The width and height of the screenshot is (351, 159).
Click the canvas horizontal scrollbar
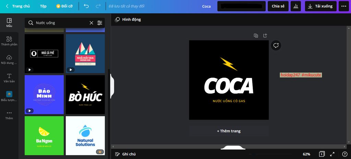coord(229,146)
